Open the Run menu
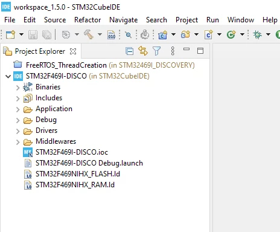The image size is (280, 232). point(212,20)
